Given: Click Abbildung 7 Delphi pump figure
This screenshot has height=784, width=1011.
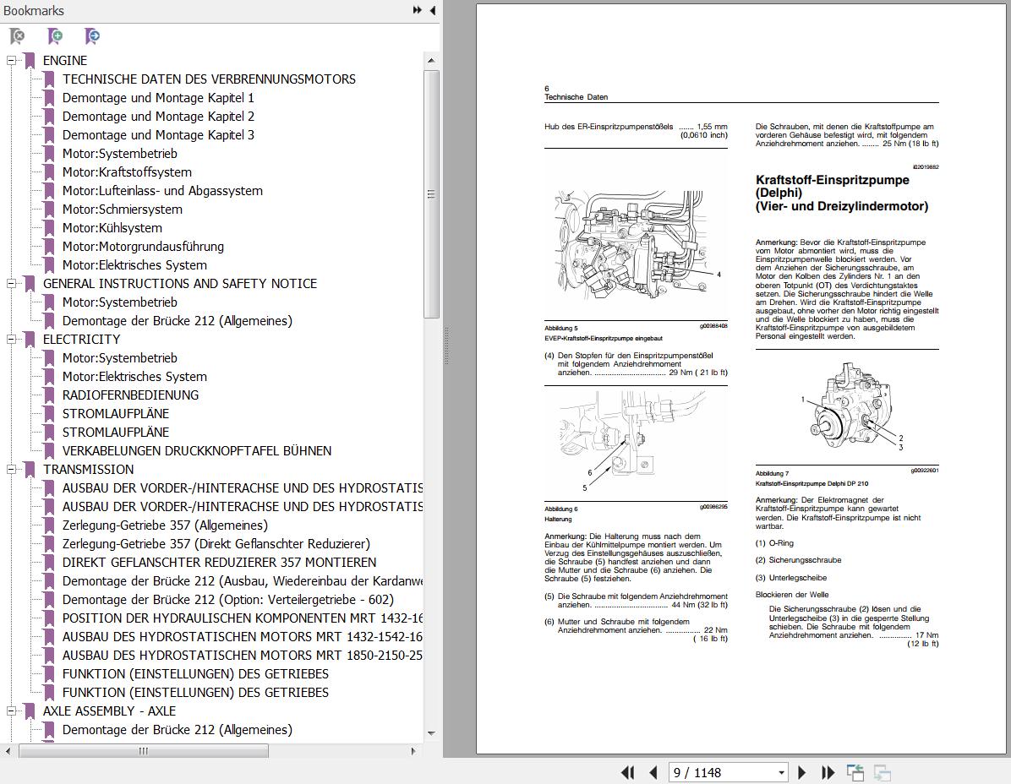Looking at the screenshot, I should coord(849,406).
